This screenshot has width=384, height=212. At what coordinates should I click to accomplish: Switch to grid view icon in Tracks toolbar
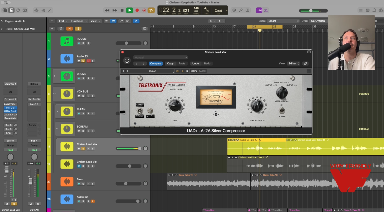pyautogui.click(x=107, y=21)
